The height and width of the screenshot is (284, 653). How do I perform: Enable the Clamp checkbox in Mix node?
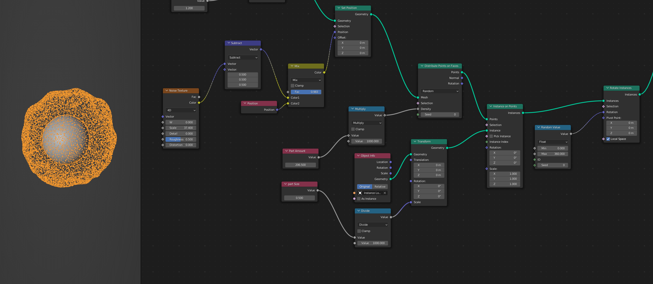coord(293,86)
